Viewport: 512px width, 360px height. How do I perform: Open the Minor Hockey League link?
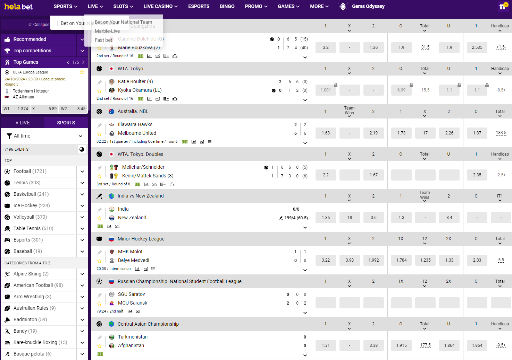[141, 239]
